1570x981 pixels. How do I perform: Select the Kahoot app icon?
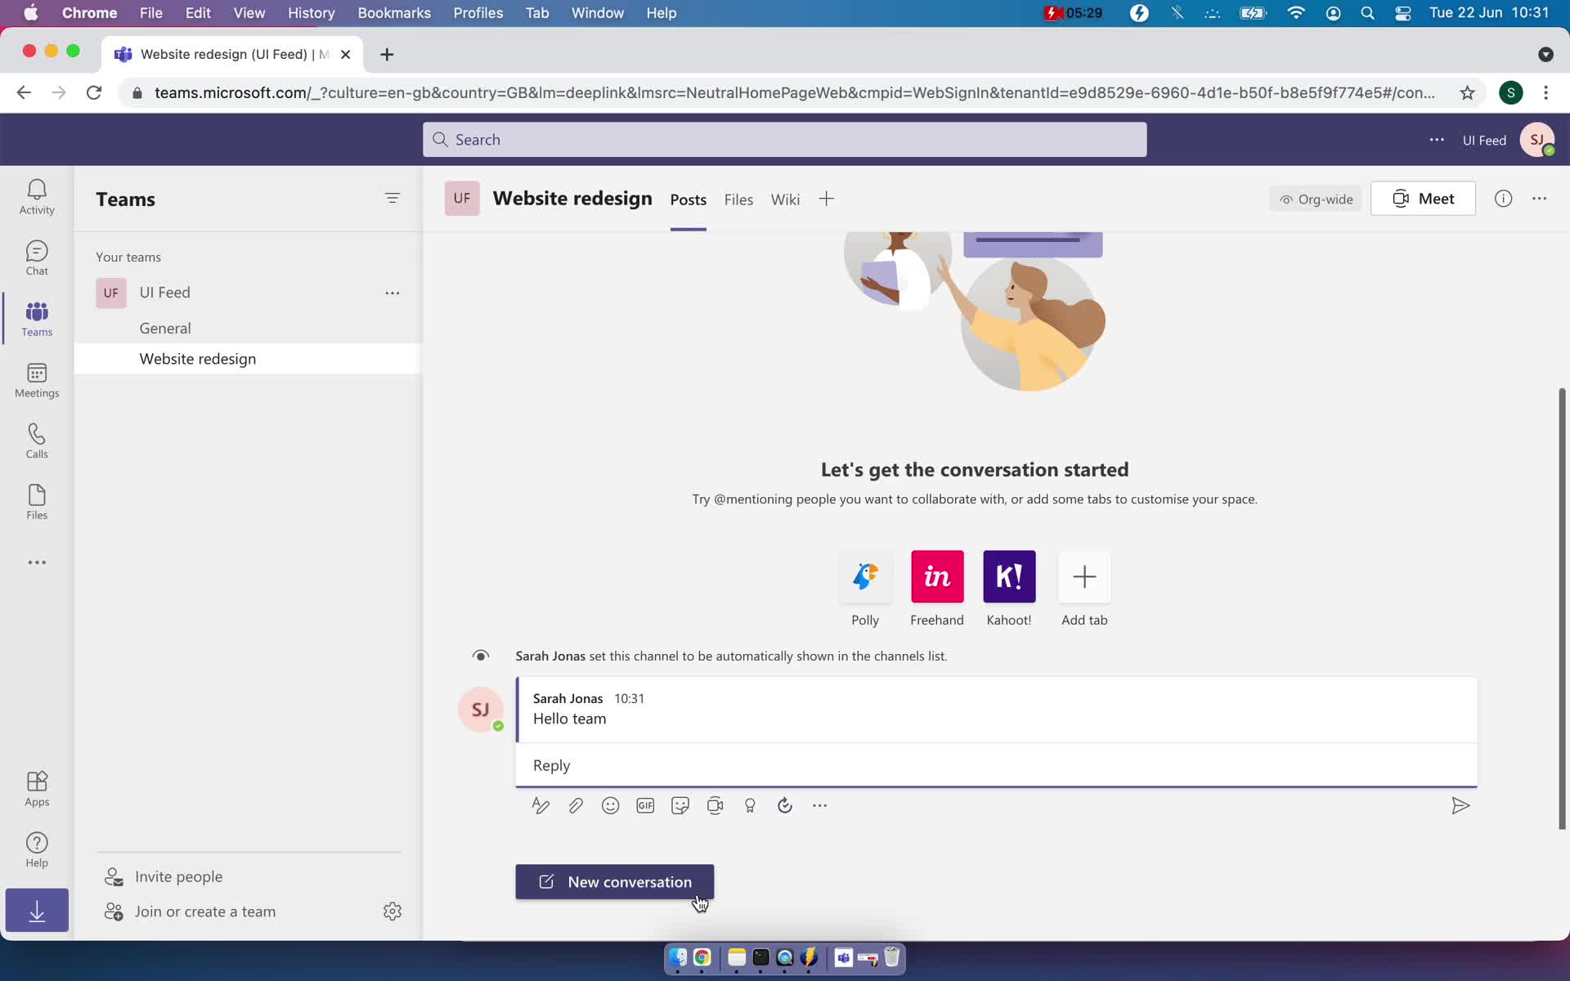coord(1008,576)
